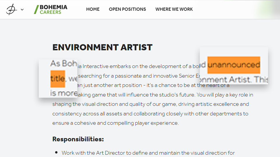The width and height of the screenshot is (280, 157).
Task: Click the "Work with the Art Director" list item
Action: (148, 153)
